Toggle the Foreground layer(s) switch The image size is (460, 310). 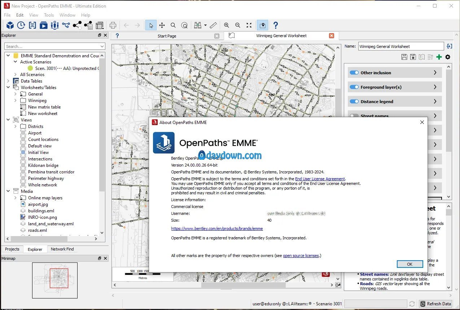click(355, 87)
